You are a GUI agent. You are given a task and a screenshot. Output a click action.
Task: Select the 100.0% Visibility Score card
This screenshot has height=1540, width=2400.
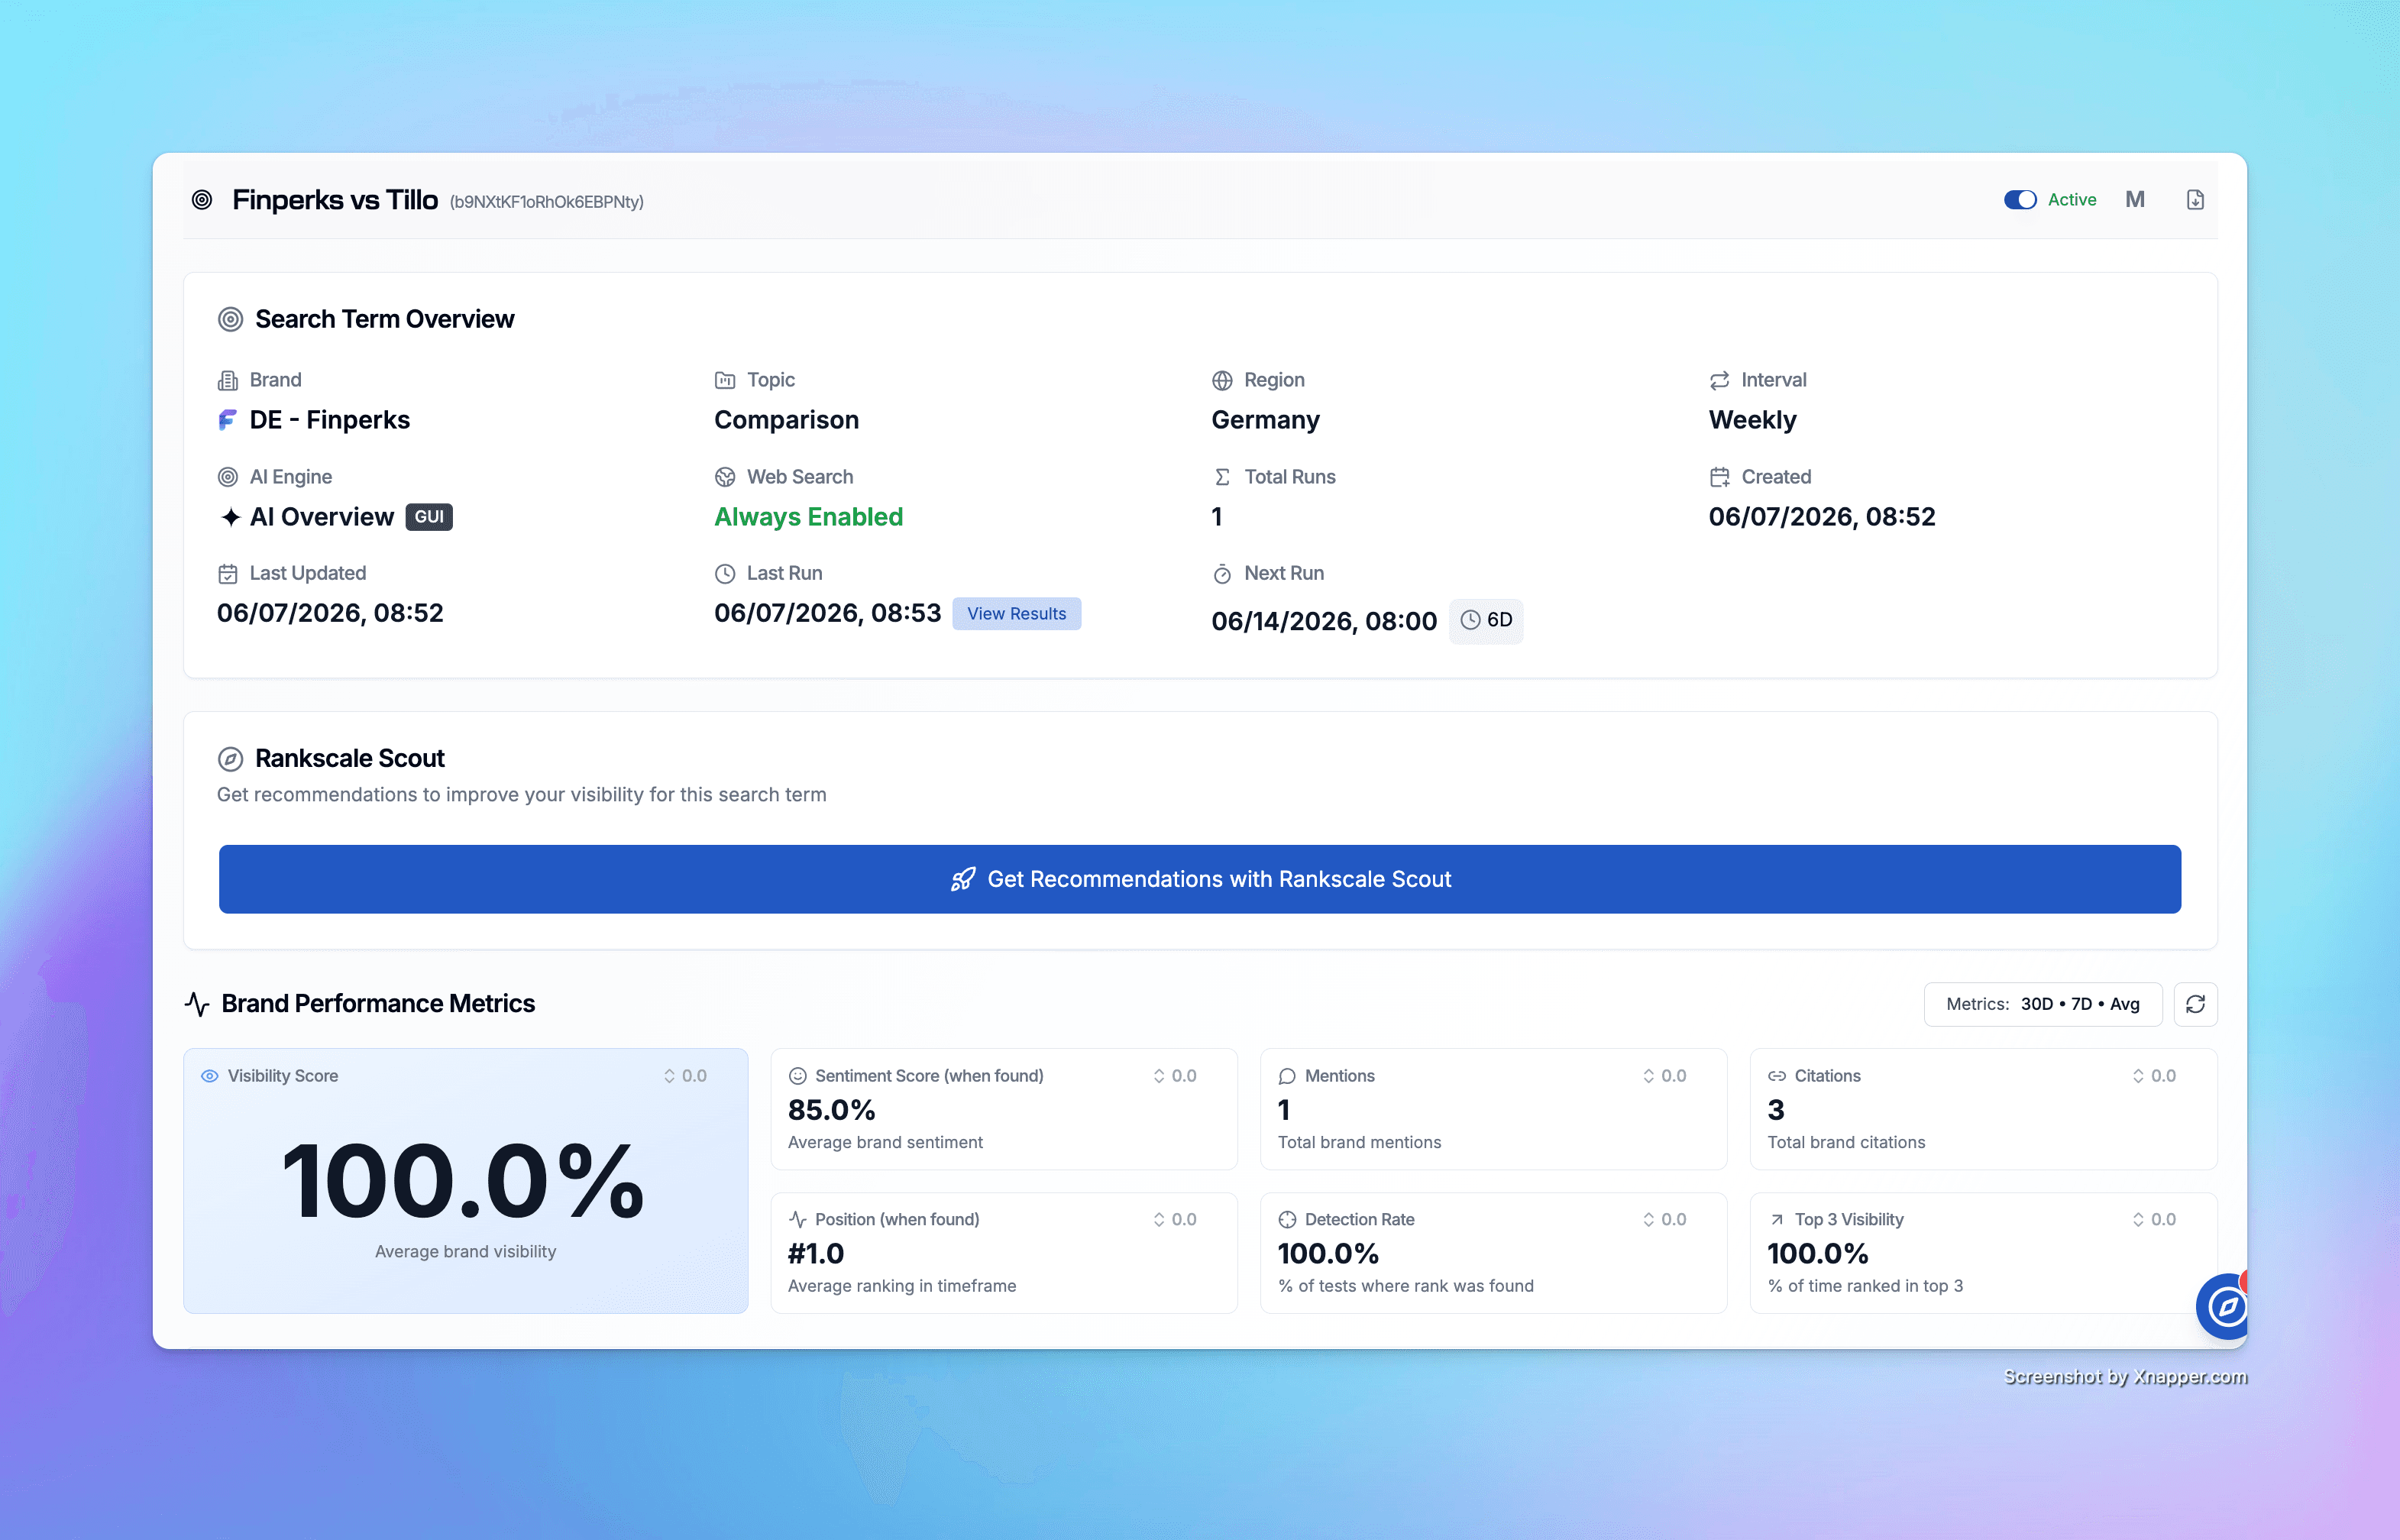click(465, 1180)
